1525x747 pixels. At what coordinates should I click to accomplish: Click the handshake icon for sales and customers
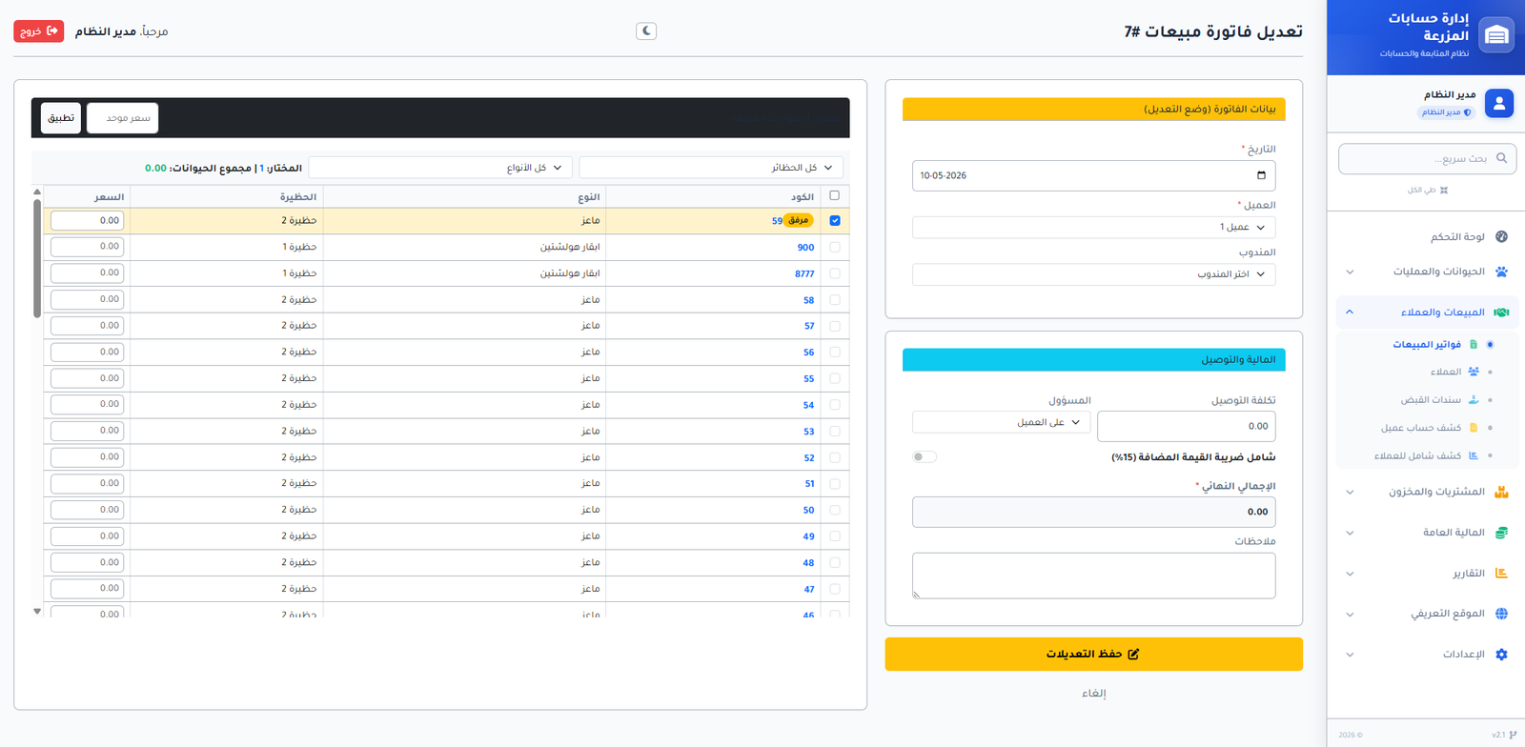(1502, 313)
